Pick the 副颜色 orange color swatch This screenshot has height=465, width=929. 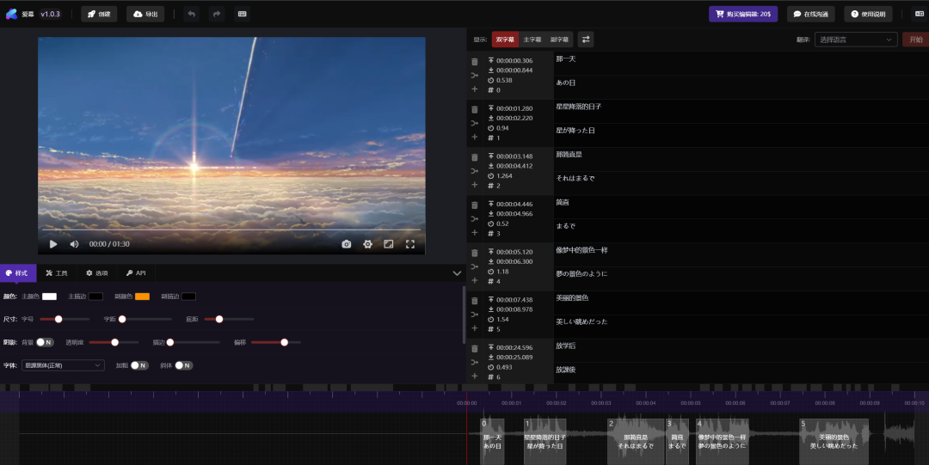coord(142,297)
